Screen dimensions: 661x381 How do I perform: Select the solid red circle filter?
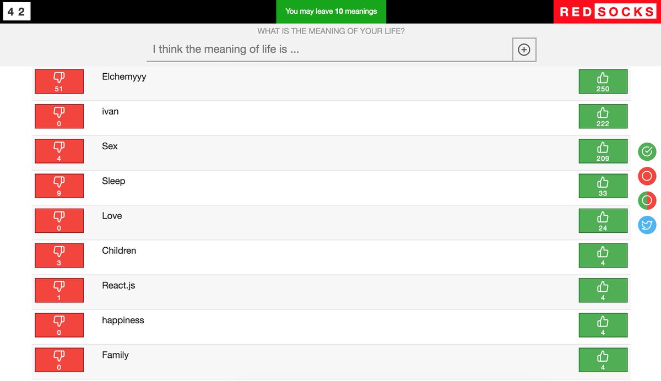click(647, 176)
